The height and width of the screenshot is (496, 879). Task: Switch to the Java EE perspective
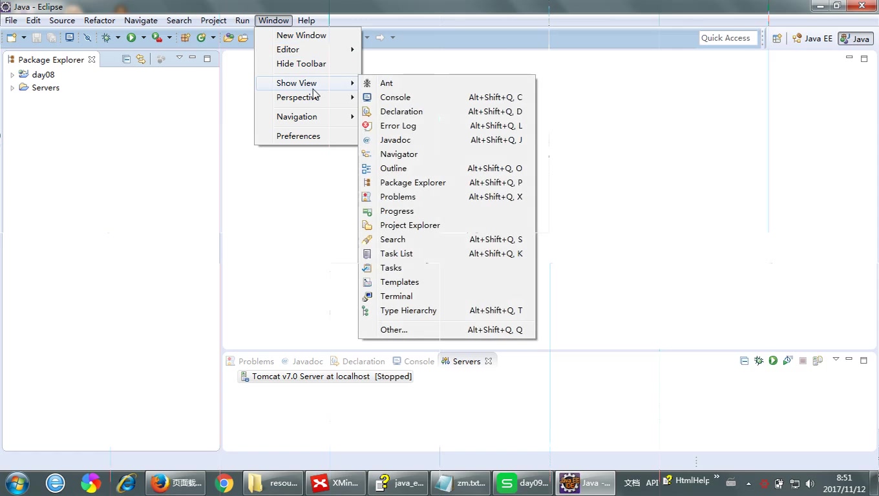[x=812, y=39]
